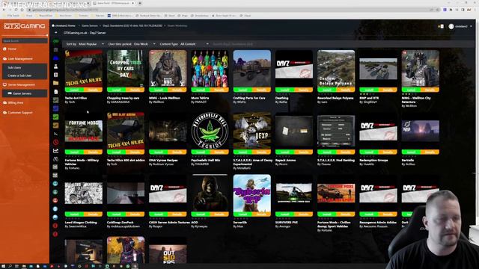Image resolution: width=479 pixels, height=269 pixels.
Task: Install Repack Ammo
Action: 284,152
